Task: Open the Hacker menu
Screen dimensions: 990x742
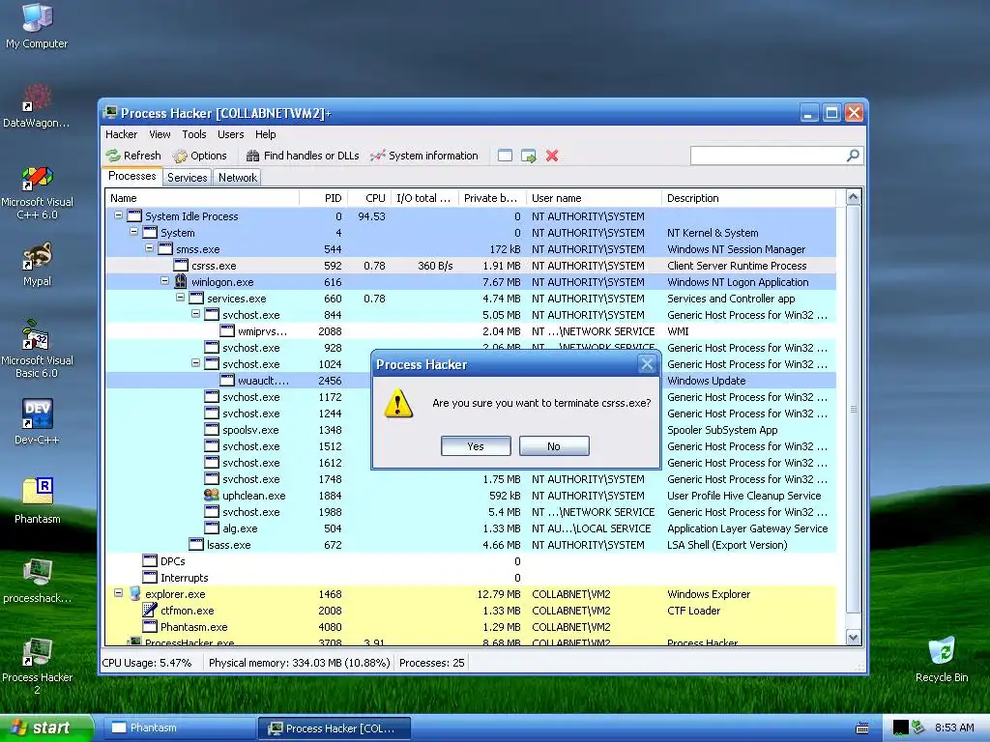Action: (x=121, y=134)
